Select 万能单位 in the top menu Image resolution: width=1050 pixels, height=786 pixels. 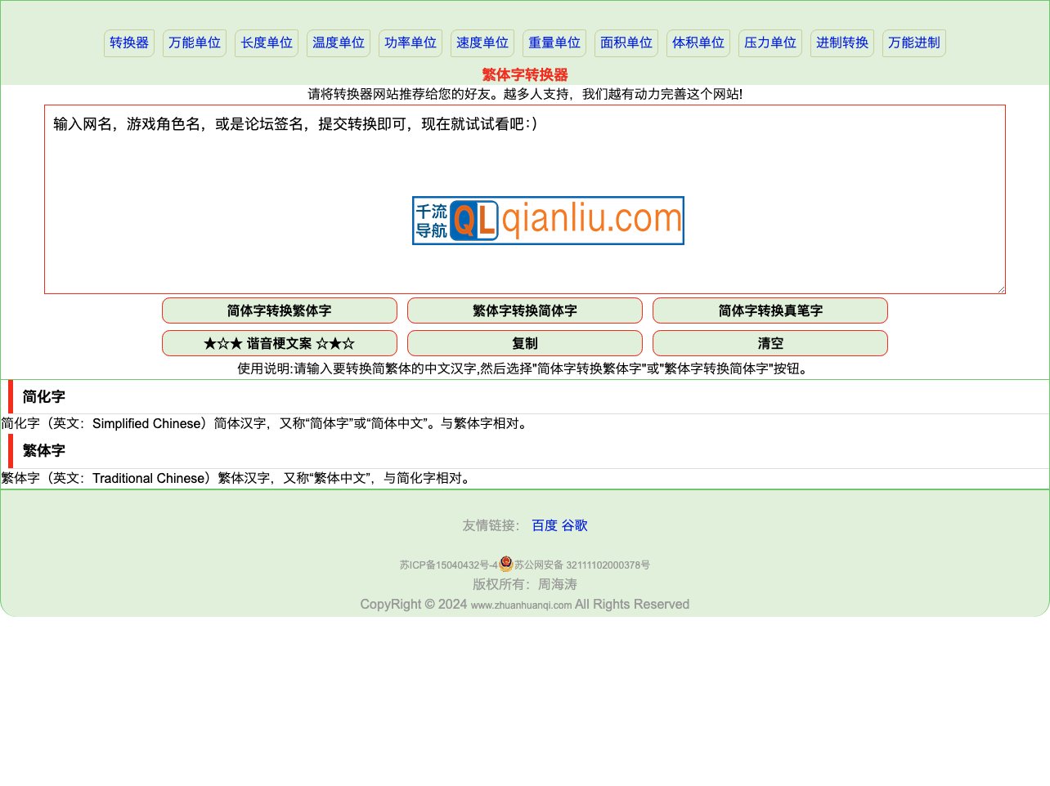(194, 42)
